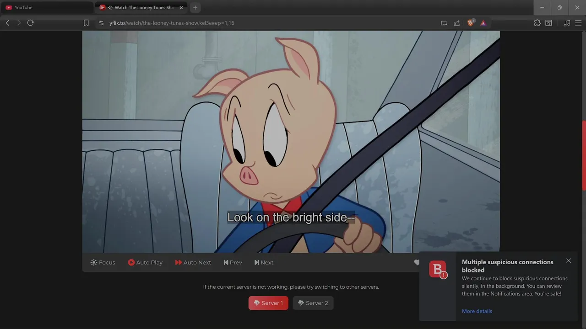Close the Looney Tunes Show tab
586x329 pixels.
pos(181,7)
